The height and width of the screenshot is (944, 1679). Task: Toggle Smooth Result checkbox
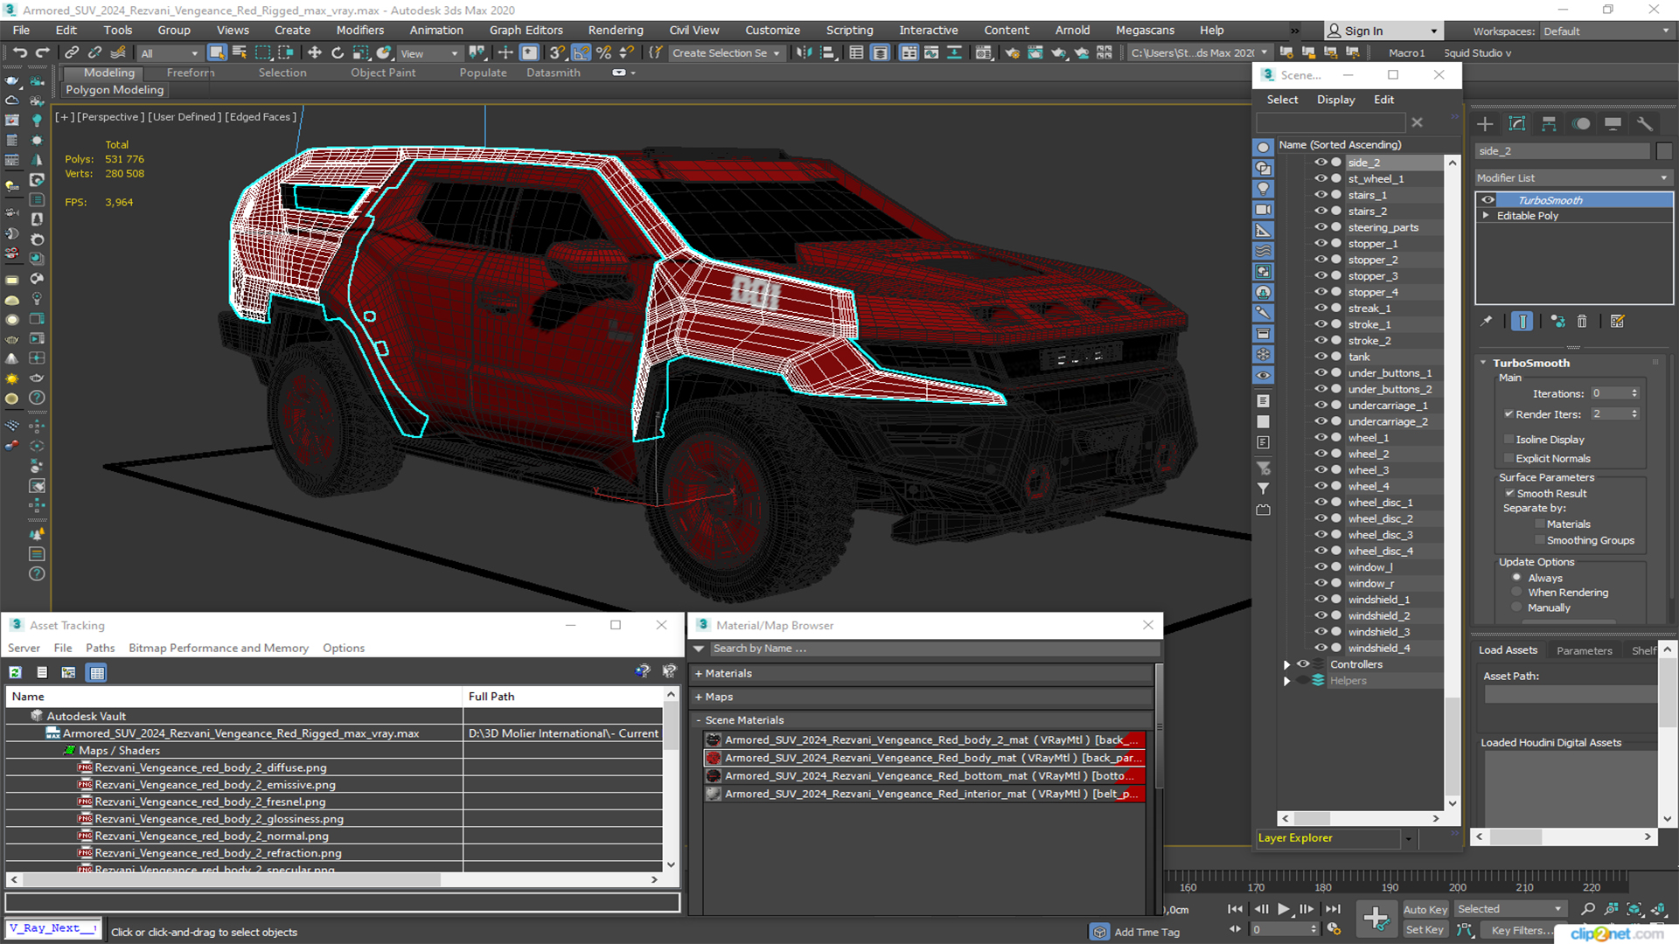(x=1509, y=493)
